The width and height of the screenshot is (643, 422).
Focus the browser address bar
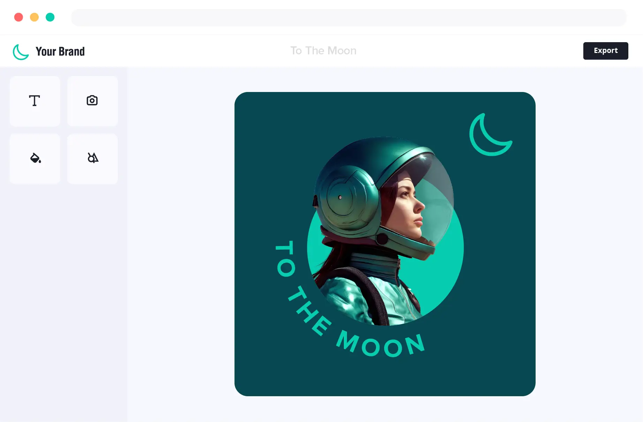pos(349,17)
